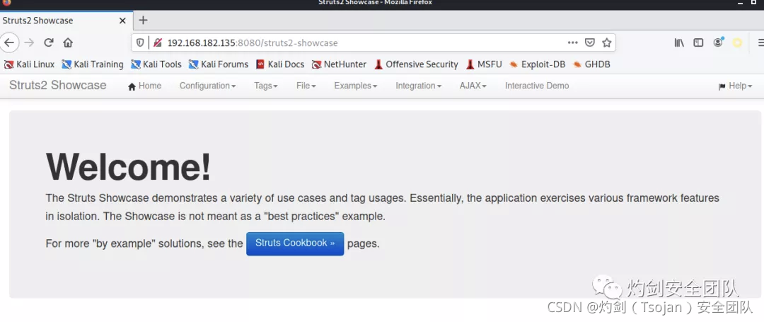Expand the Examples dropdown menu
This screenshot has width=764, height=322.
tap(356, 86)
